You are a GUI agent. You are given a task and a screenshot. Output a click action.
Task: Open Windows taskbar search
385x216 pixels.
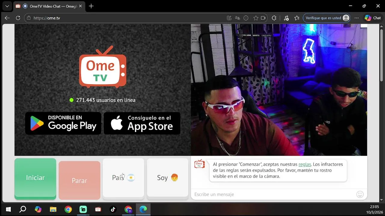(x=23, y=209)
